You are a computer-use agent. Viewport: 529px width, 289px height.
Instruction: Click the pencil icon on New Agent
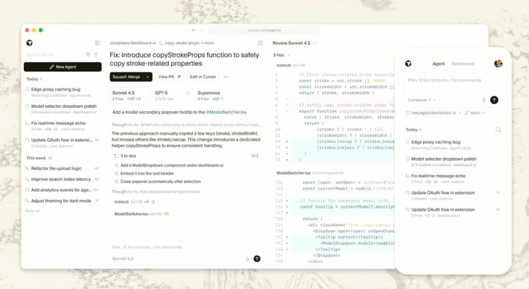pyautogui.click(x=52, y=67)
